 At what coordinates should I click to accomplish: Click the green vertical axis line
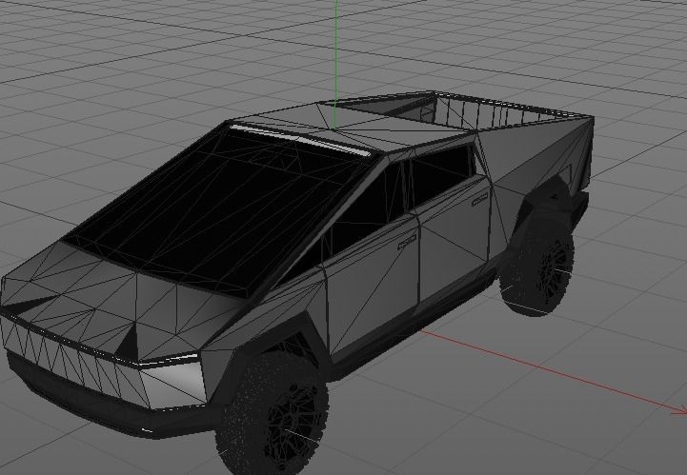point(336,65)
